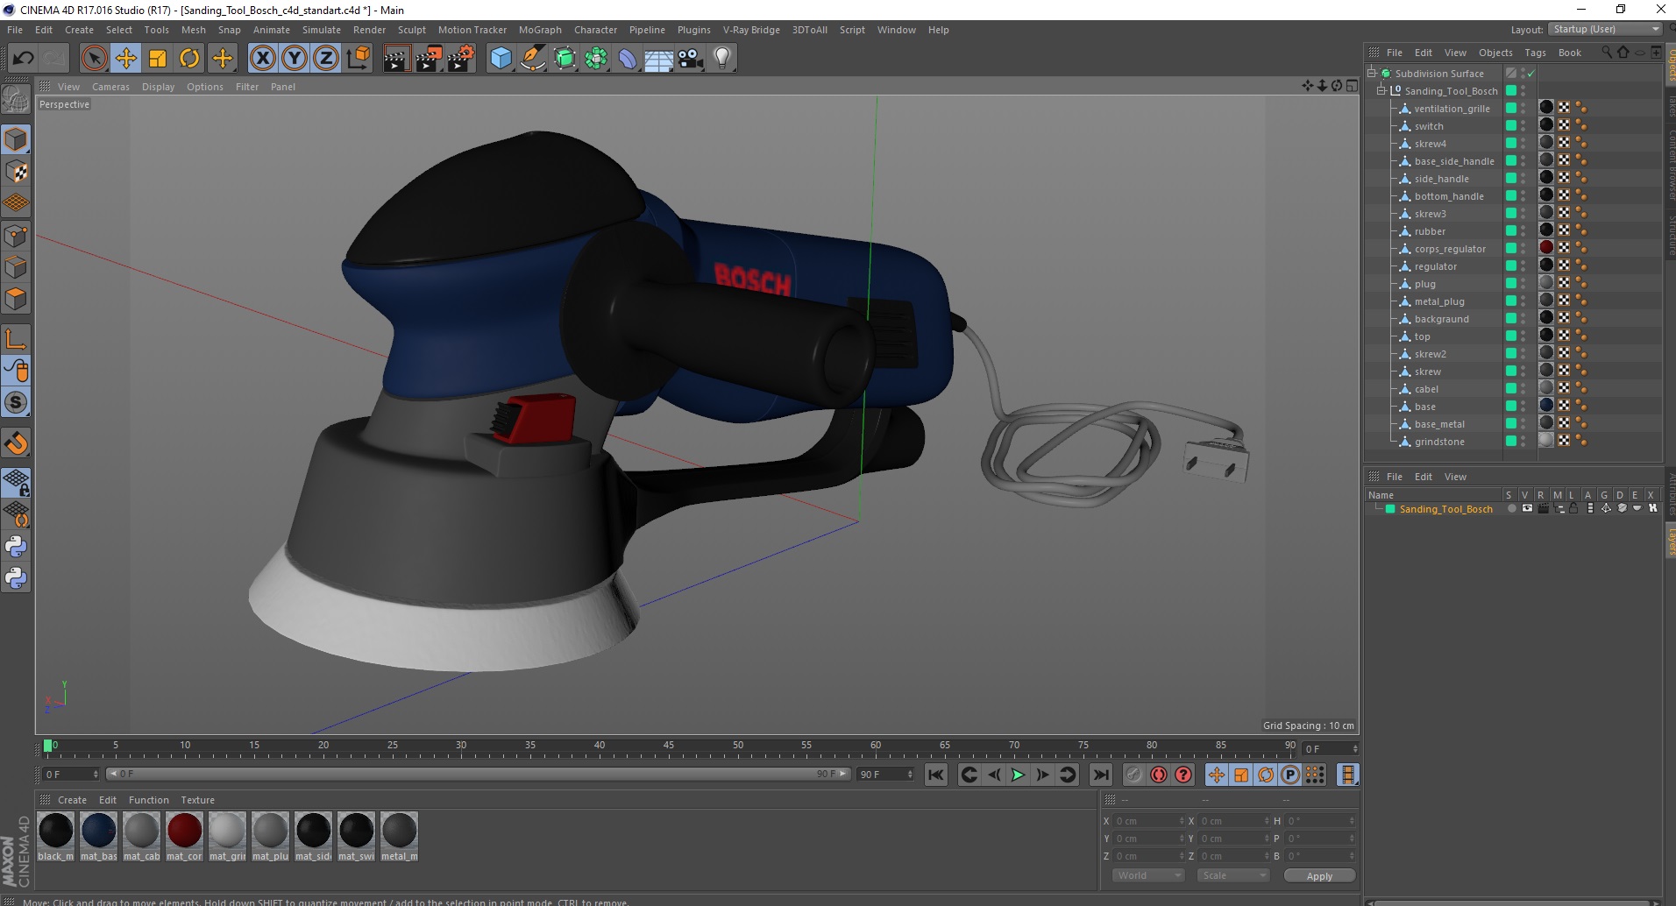Screen dimensions: 1676x906
Task: Add a Subdivision Surface generator
Action: coord(565,59)
